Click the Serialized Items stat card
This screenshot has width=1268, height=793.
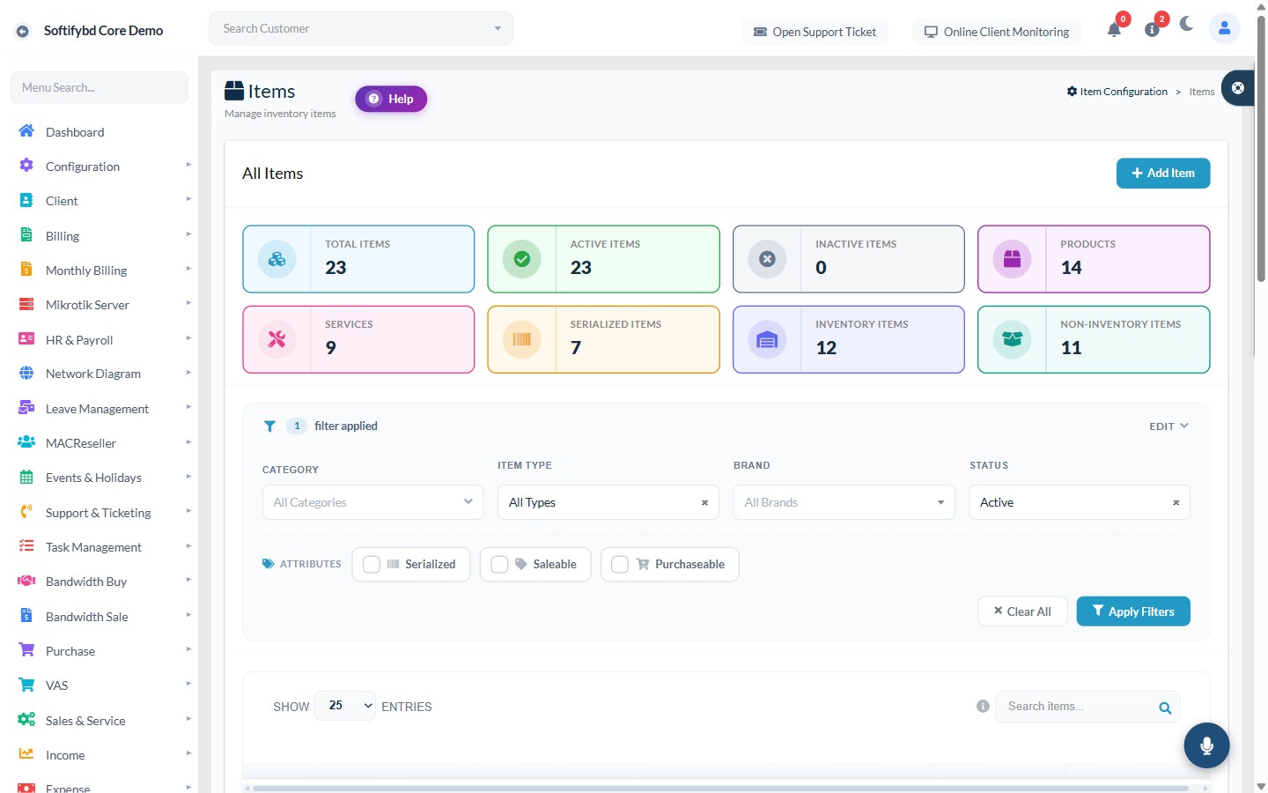[603, 339]
